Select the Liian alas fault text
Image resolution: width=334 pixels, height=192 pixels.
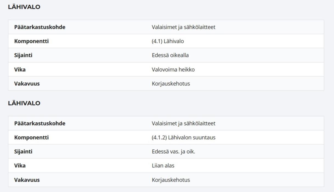pyautogui.click(x=163, y=166)
